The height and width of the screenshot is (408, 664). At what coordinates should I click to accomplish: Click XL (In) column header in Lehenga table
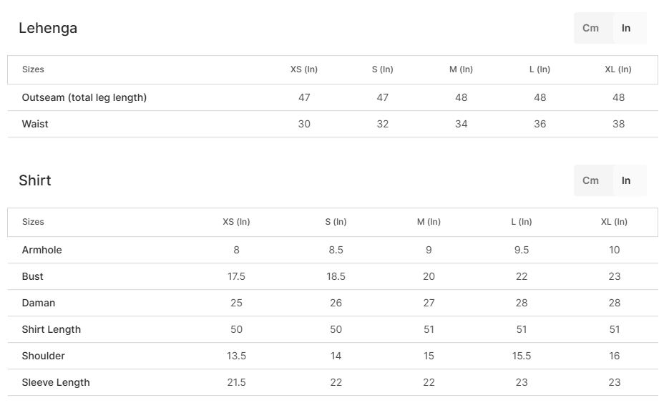tap(618, 69)
